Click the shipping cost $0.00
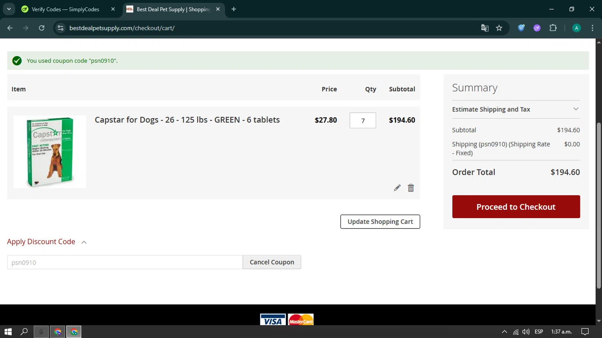This screenshot has width=602, height=338. coord(572,144)
